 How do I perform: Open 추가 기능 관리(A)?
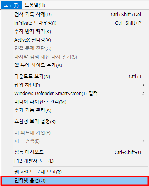tap(74, 111)
